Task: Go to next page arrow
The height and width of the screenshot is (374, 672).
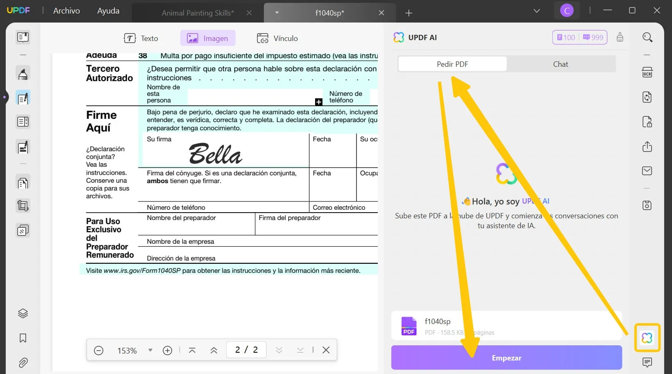Action: [279, 350]
